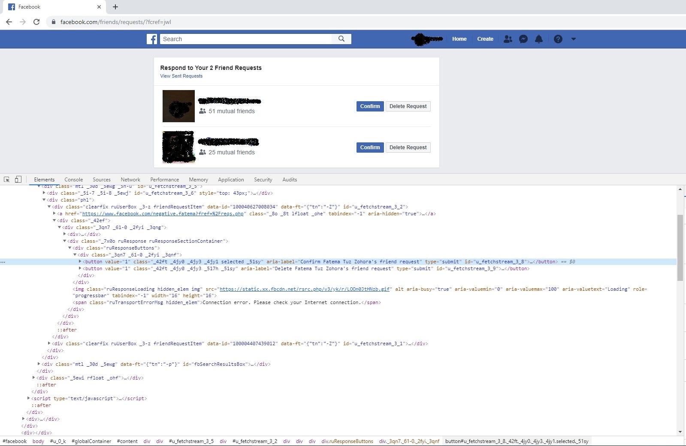Image resolution: width=686 pixels, height=446 pixels.
Task: Open the fbcdn static gif src link
Action: (305, 289)
